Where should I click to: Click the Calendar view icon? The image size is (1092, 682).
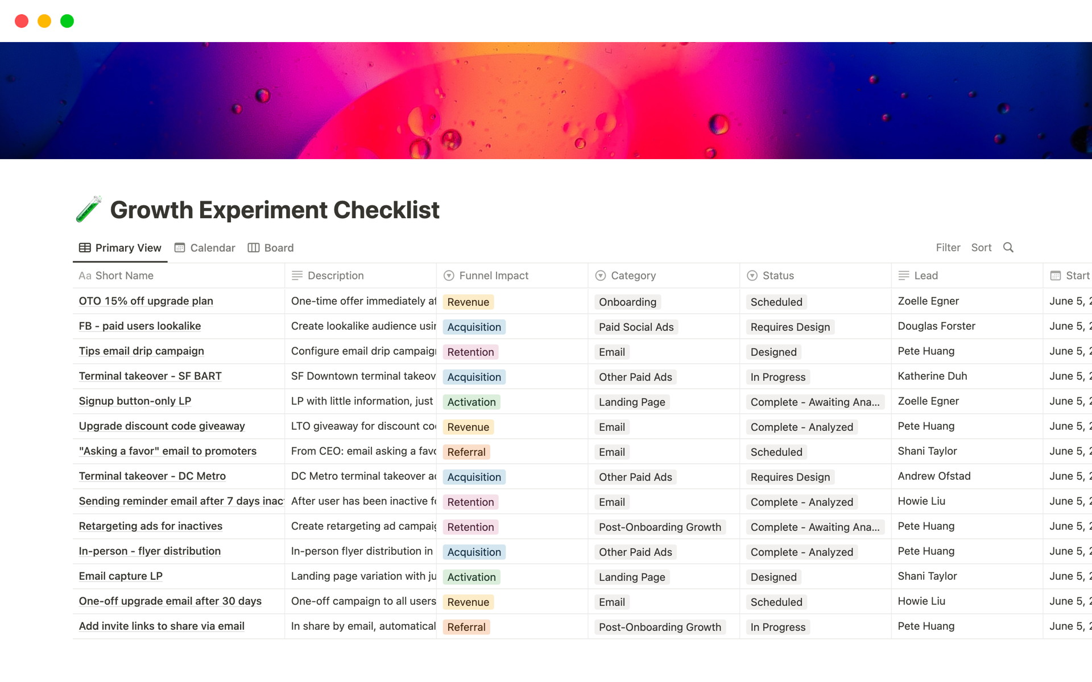point(180,248)
